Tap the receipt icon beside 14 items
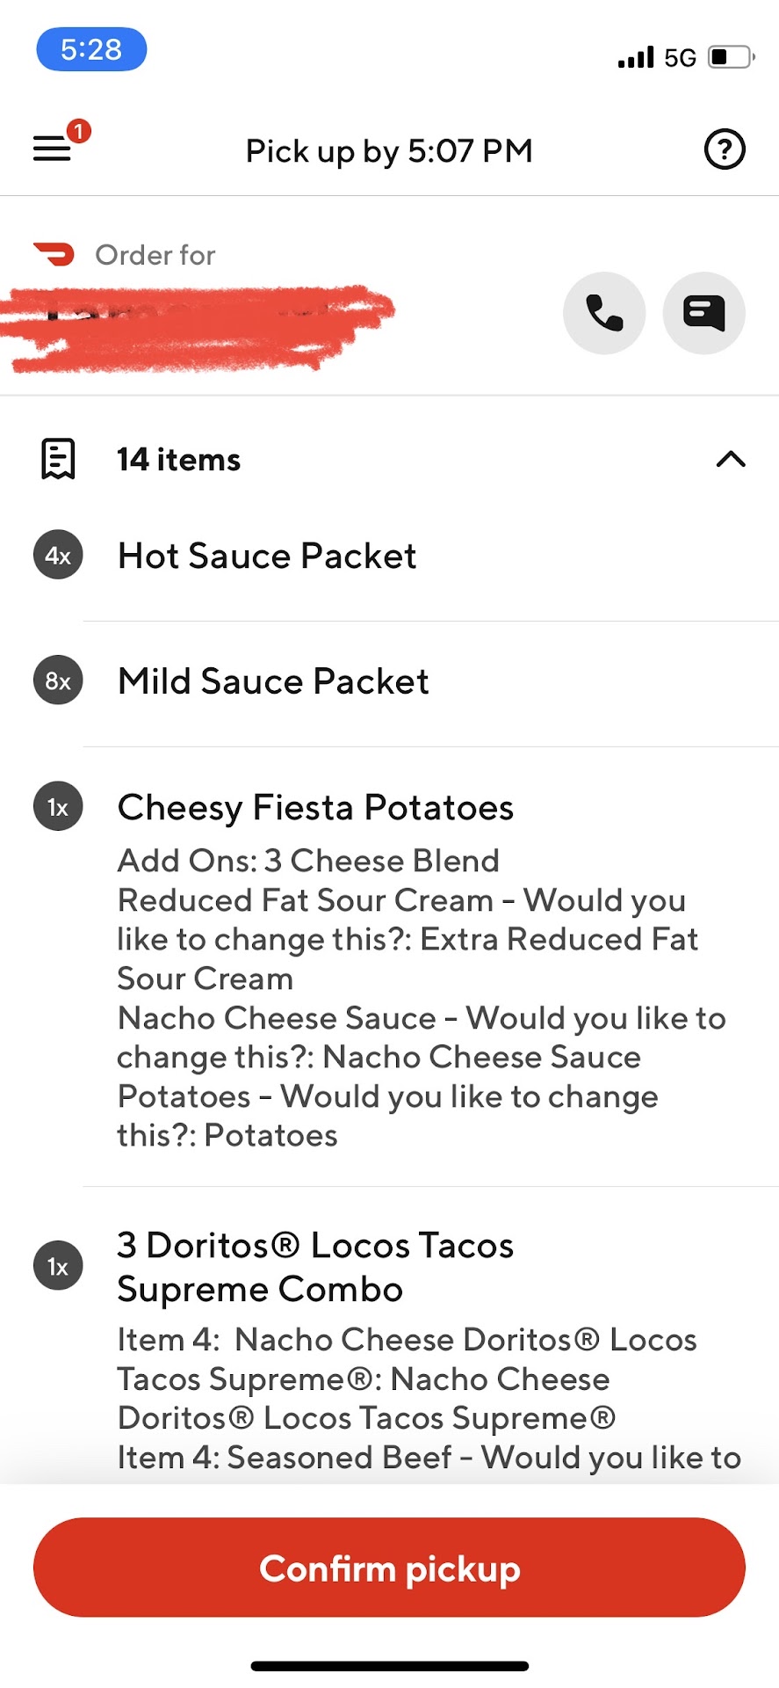The width and height of the screenshot is (779, 1688). 58,459
